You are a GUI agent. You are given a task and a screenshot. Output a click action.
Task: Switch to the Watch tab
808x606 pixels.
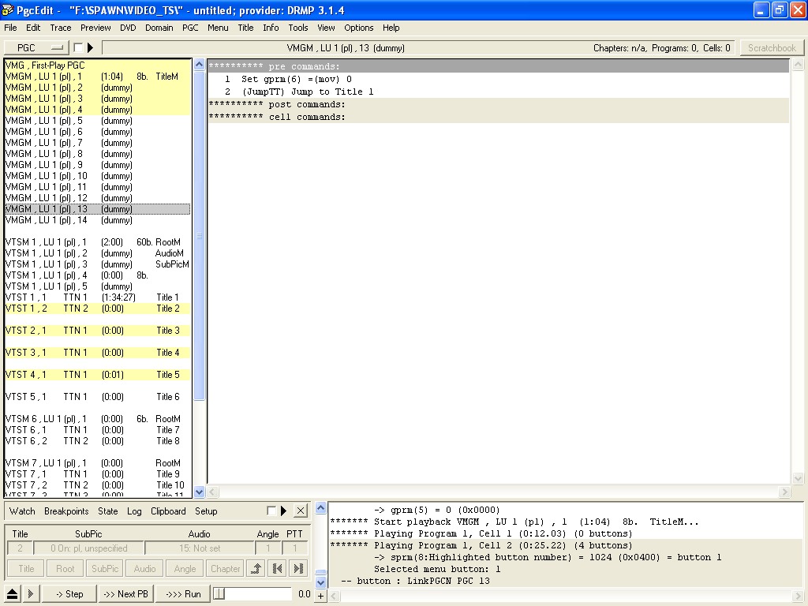(x=22, y=511)
